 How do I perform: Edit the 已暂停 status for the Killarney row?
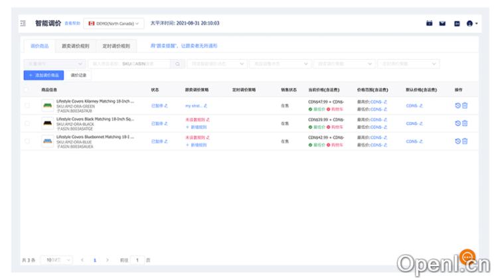coord(166,105)
